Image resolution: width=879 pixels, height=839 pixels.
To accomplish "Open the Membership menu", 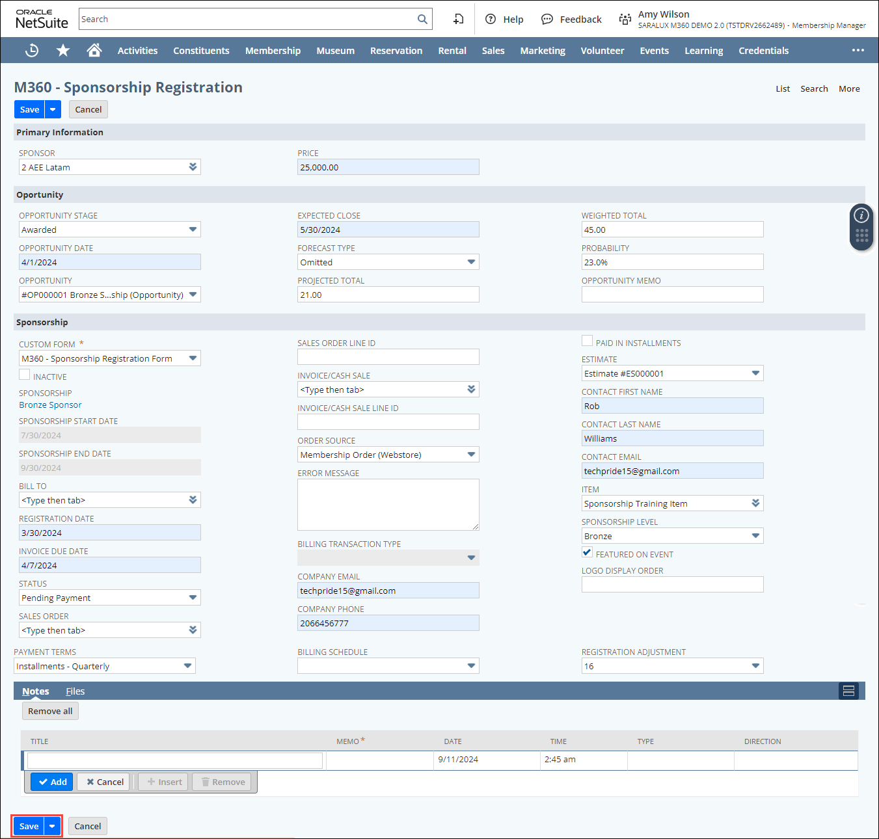I will coord(273,51).
